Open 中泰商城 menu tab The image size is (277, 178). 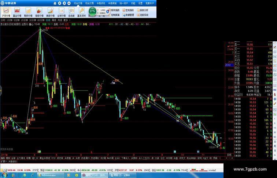point(112,3)
